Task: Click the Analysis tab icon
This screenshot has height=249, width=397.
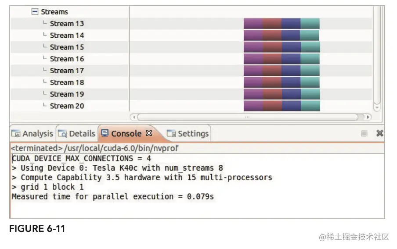Action: pyautogui.click(x=16, y=134)
